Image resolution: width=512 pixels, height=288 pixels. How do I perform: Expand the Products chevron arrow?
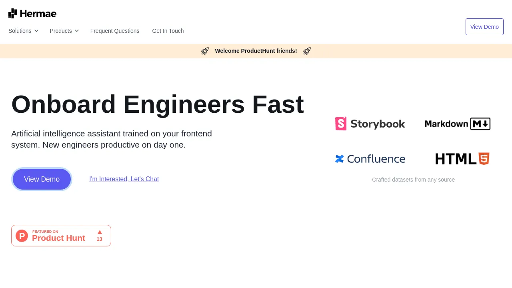click(x=77, y=31)
